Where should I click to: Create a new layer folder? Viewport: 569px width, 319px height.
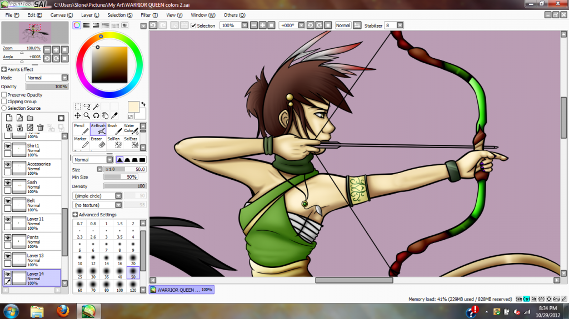coord(30,118)
